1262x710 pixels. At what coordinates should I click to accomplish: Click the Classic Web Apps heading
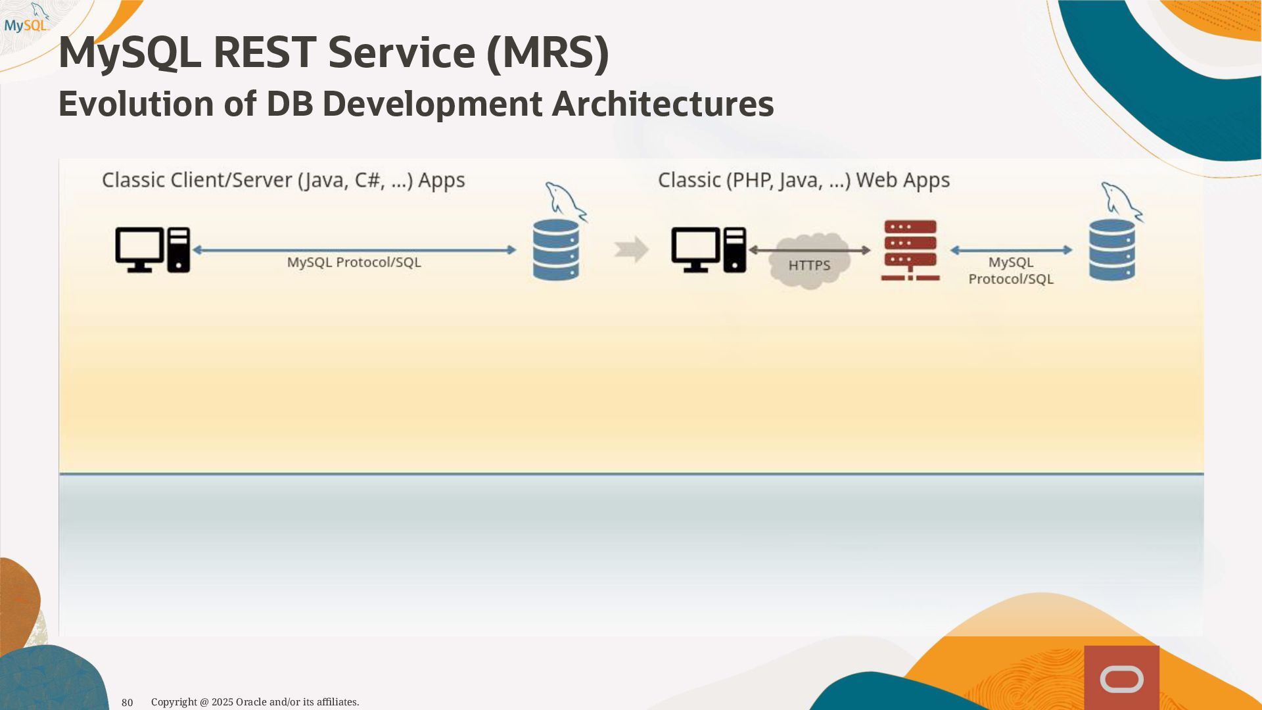coord(804,180)
